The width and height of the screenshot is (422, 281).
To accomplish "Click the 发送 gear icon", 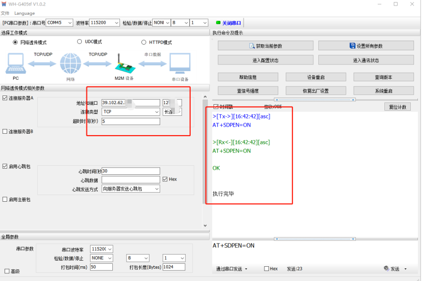I will (386, 269).
